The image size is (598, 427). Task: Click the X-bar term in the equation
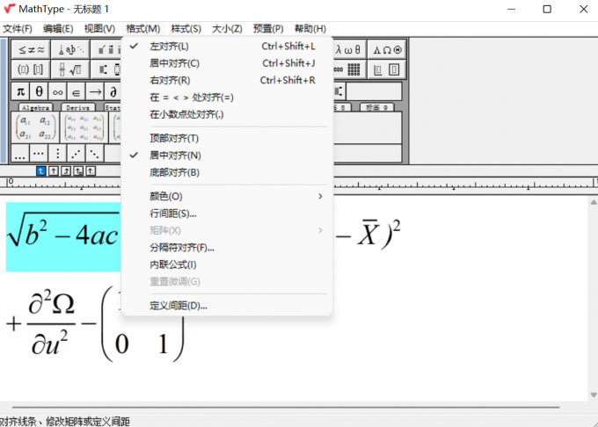(368, 233)
